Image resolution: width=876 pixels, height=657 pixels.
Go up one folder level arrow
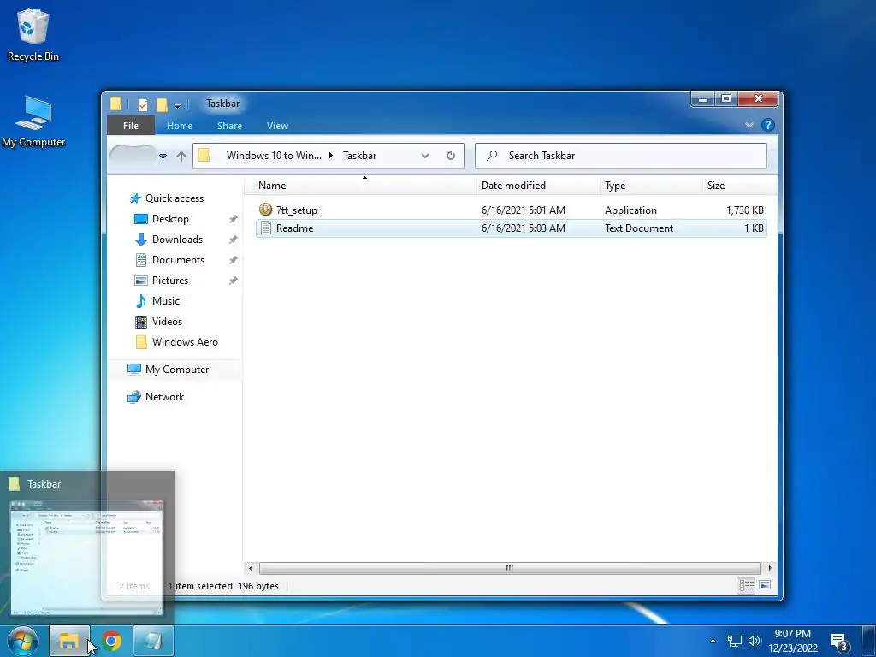[x=181, y=156]
